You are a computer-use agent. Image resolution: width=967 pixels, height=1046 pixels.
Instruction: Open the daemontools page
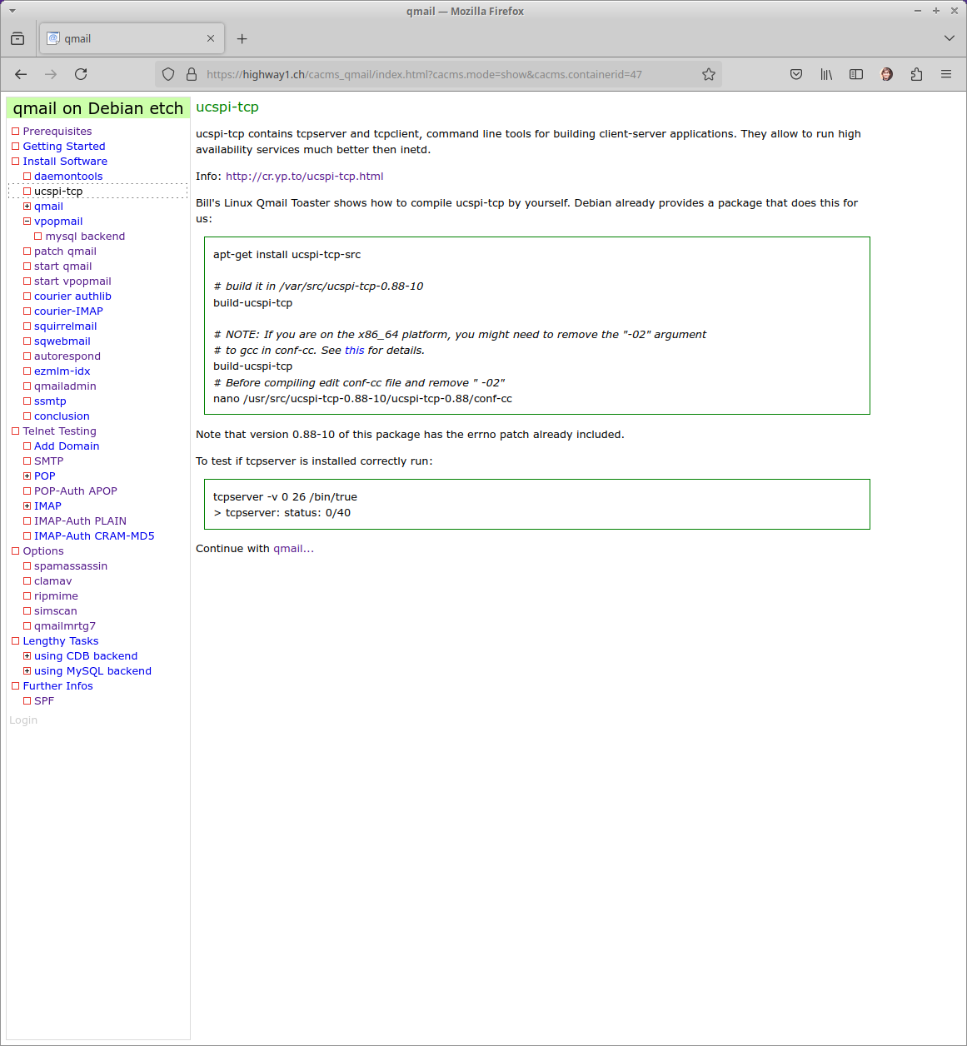pos(68,177)
